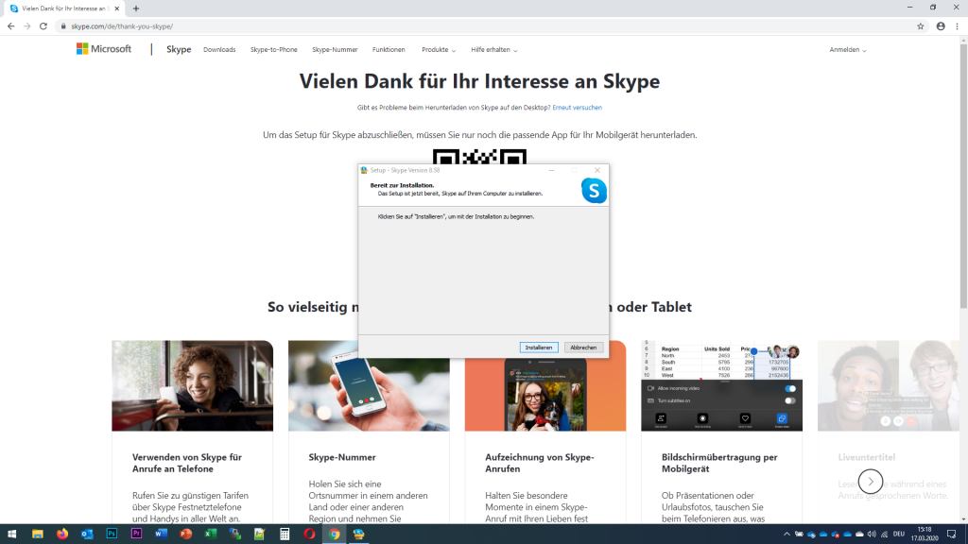Open Outlook from the taskbar
Screen dimensions: 968x544
click(87, 535)
